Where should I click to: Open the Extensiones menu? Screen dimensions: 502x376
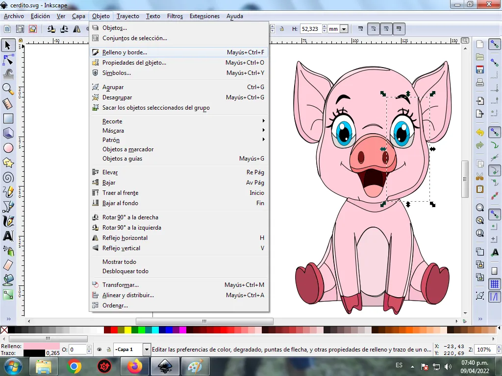[x=204, y=16]
